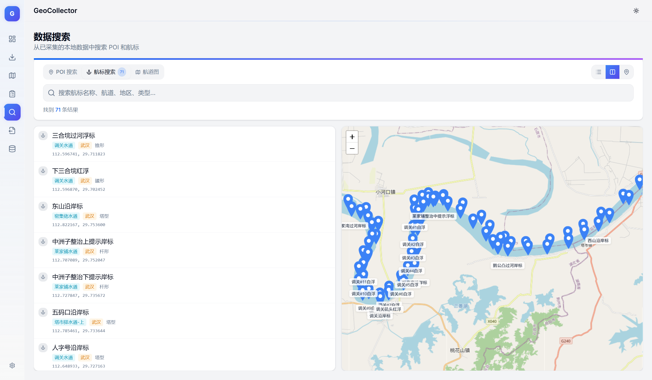The image size is (652, 380).
Task: Switch to the POI 搜索 tab
Action: 63,72
